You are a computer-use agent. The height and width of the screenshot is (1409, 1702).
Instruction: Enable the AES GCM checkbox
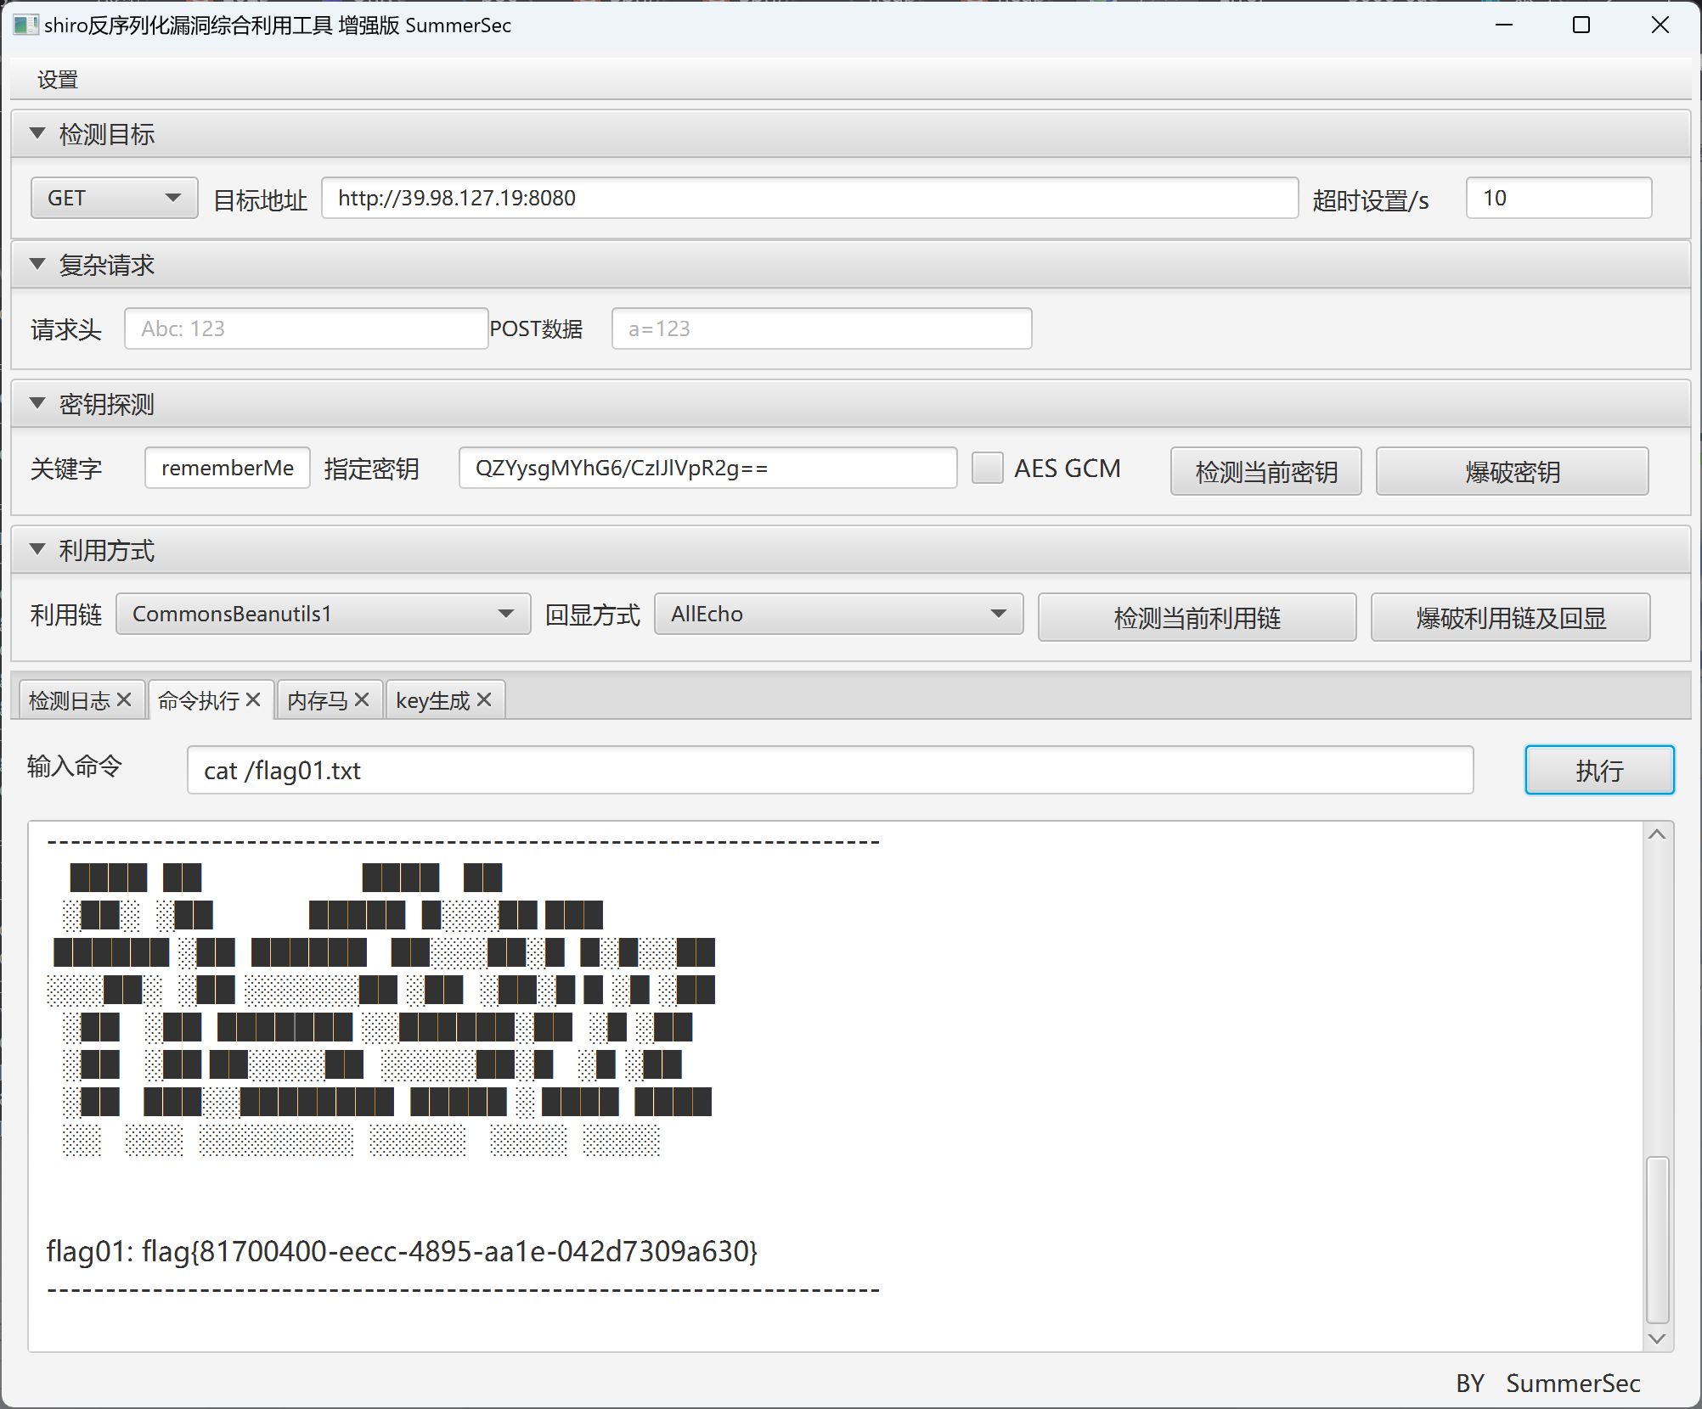(987, 469)
